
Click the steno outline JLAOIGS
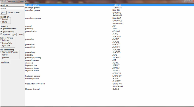point(116,36)
